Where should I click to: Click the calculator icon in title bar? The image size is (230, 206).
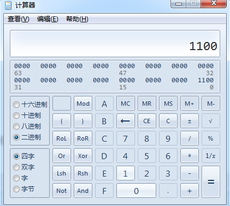(x=8, y=5)
